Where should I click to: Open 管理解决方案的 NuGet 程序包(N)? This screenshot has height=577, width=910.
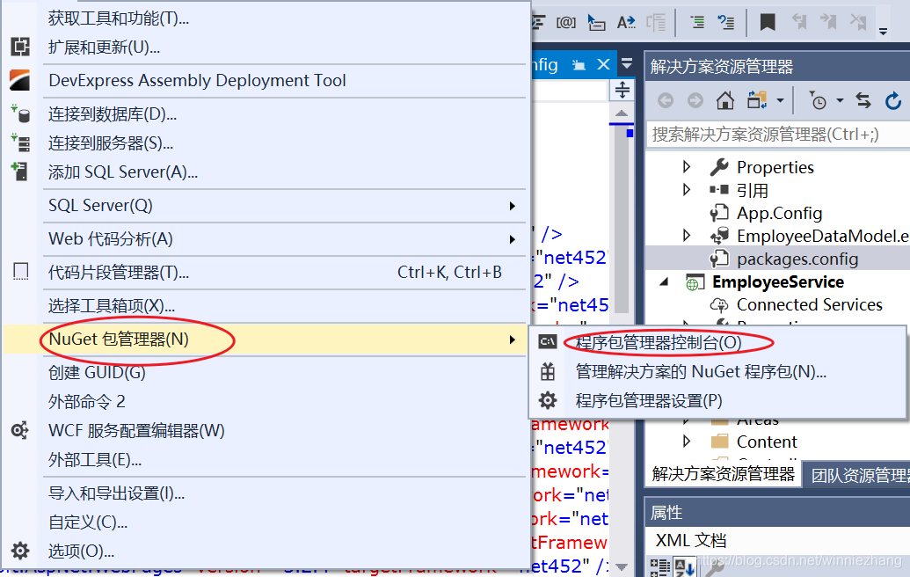point(717,371)
